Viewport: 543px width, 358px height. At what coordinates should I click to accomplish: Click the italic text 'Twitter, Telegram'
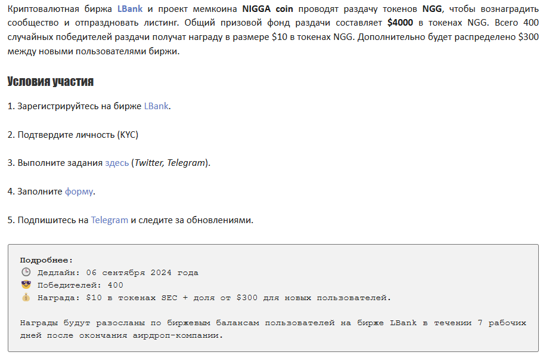pyautogui.click(x=170, y=163)
